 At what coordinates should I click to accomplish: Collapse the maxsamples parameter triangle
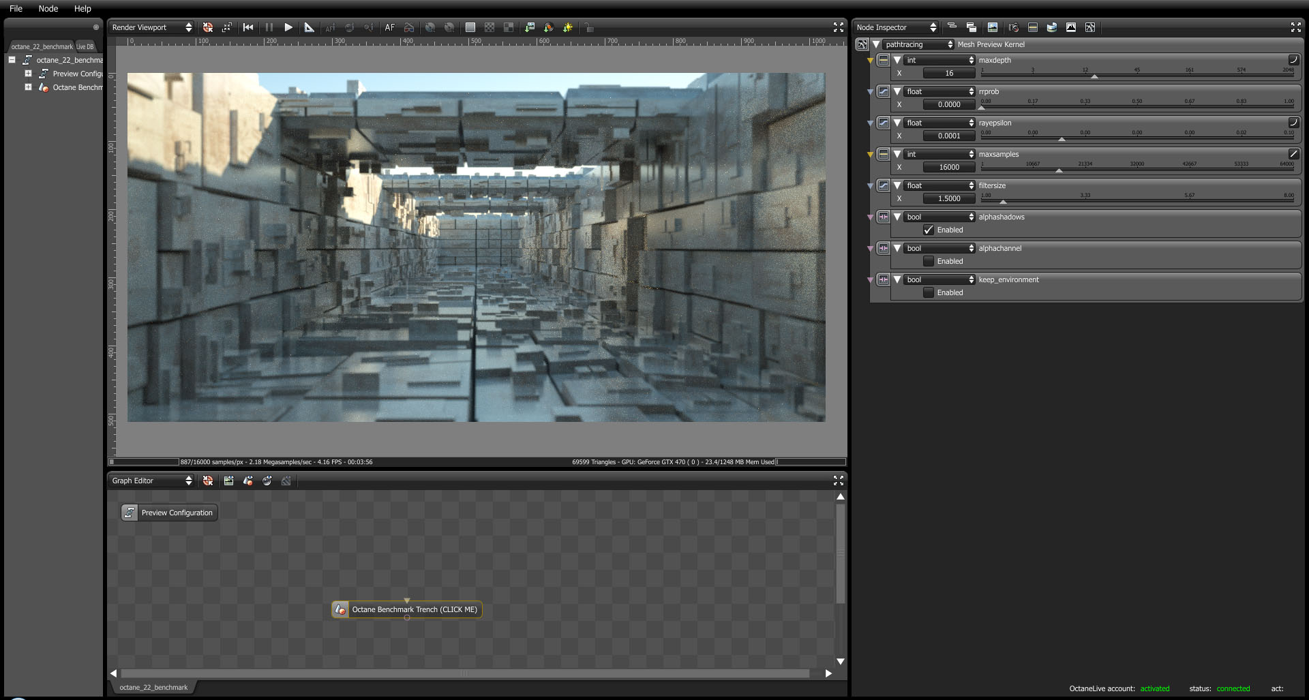coord(897,154)
